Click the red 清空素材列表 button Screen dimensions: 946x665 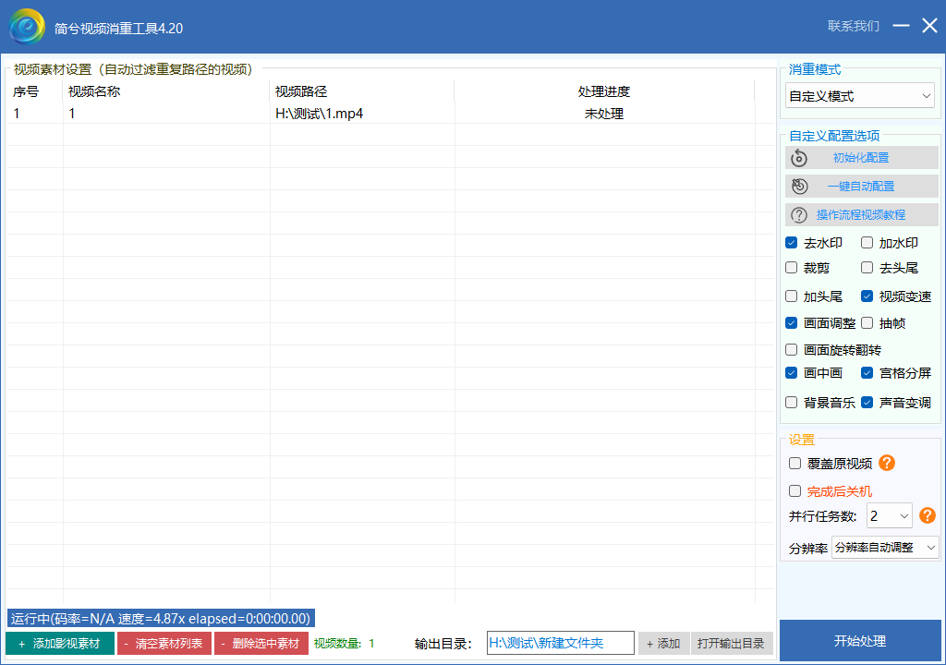click(x=164, y=643)
